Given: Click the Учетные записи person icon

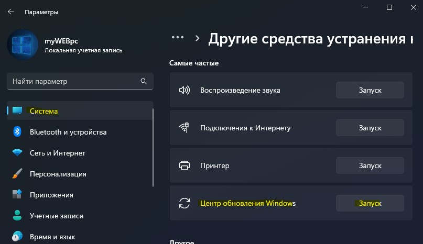Looking at the screenshot, I should tap(17, 215).
